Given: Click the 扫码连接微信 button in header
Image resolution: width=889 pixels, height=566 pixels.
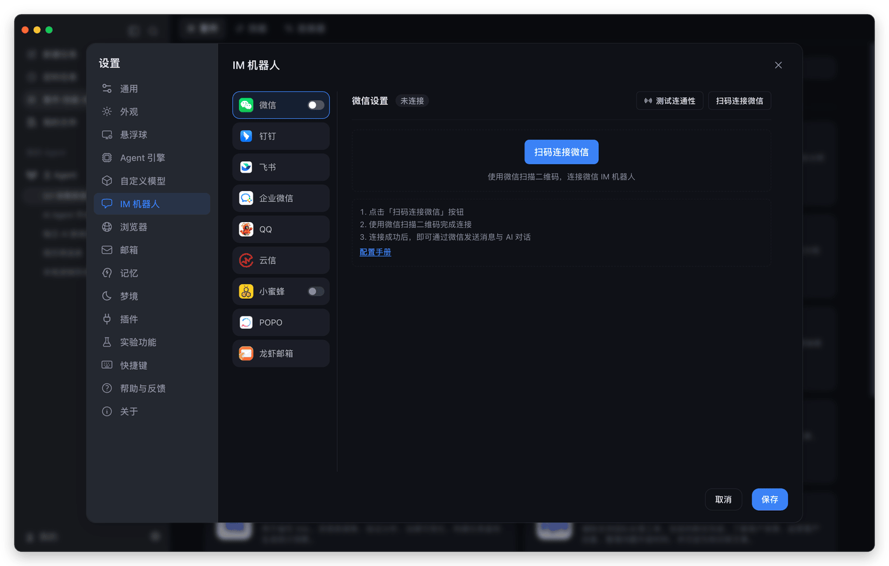Looking at the screenshot, I should tap(740, 101).
